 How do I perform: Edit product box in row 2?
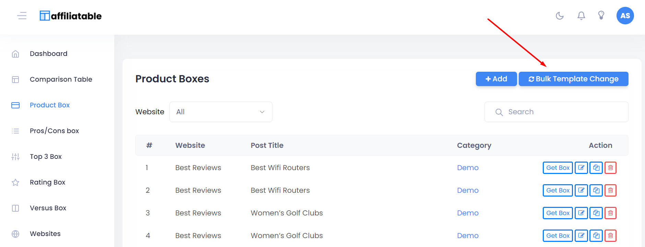click(x=581, y=190)
